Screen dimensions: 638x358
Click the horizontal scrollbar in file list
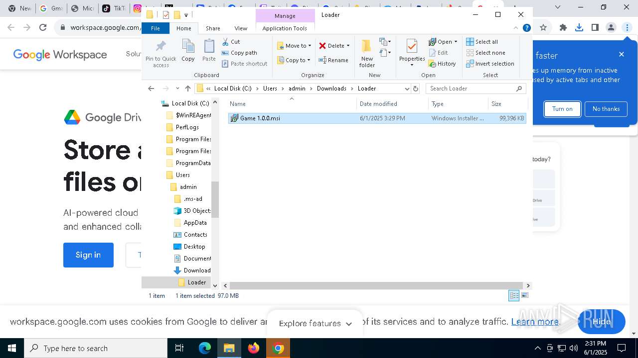pyautogui.click(x=375, y=285)
